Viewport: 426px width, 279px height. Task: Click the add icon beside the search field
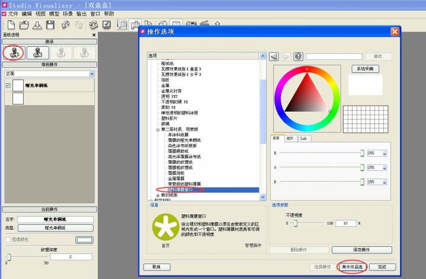(x=299, y=56)
